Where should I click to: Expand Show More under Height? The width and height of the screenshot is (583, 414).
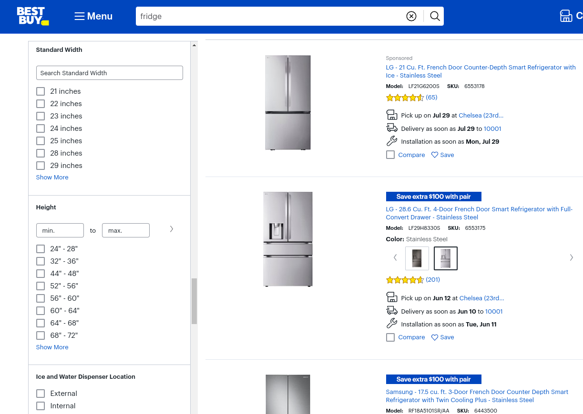click(52, 347)
